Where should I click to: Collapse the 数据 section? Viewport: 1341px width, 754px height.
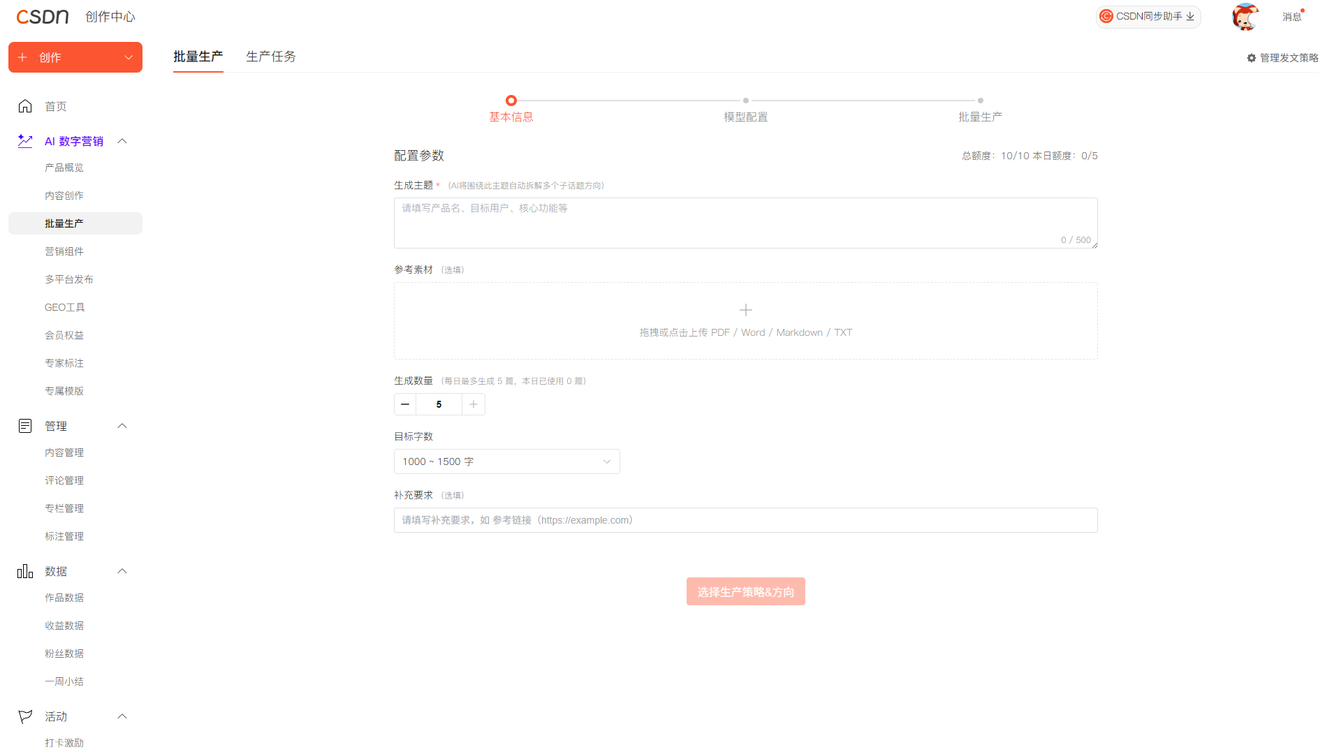pyautogui.click(x=122, y=571)
